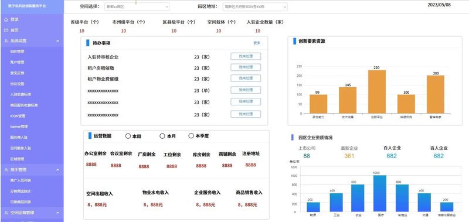The image size is (469, 222).
Task: Click the 工业 bar labeled 400
Action: pos(336,203)
